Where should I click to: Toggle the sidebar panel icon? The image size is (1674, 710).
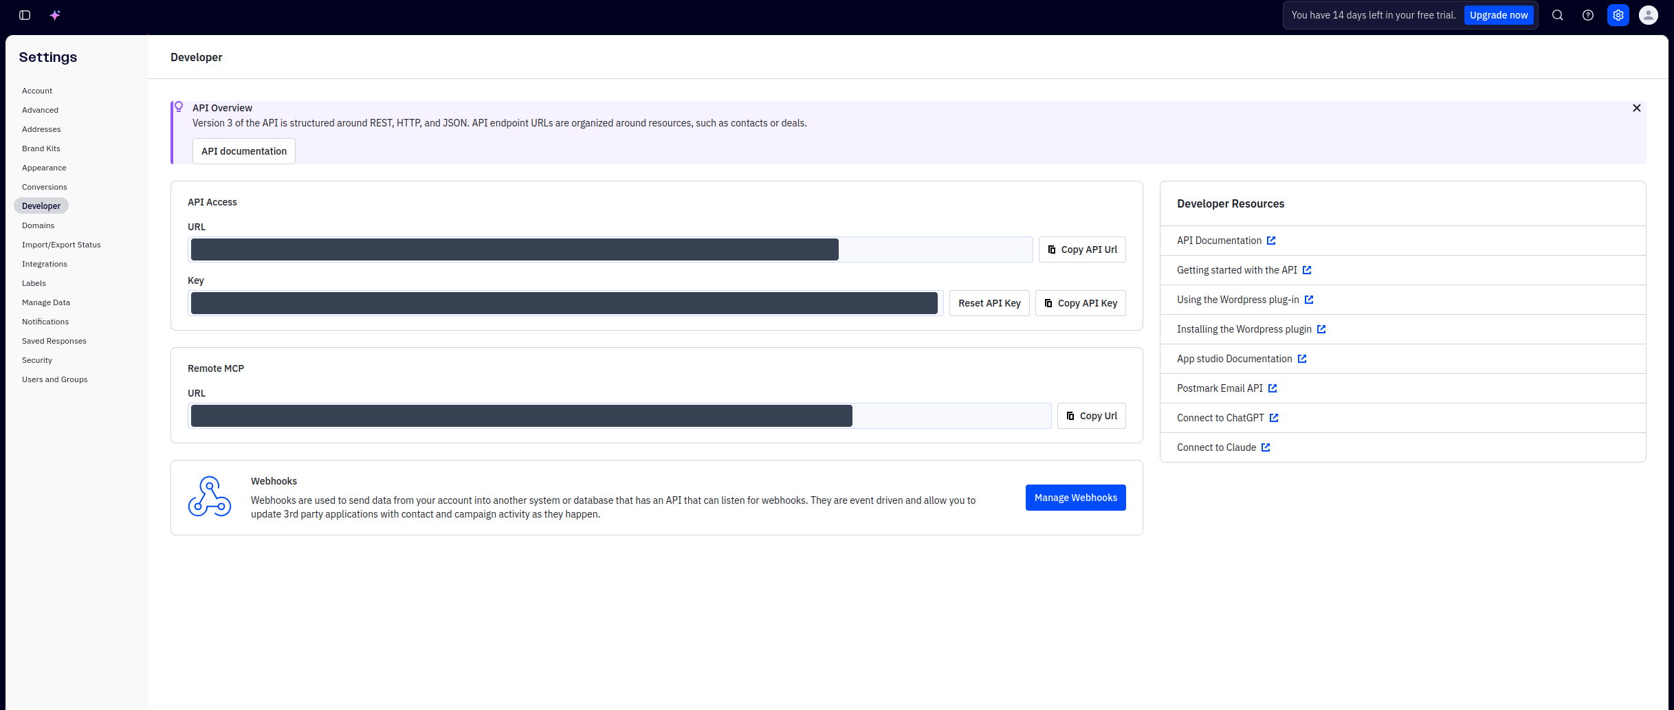point(25,15)
